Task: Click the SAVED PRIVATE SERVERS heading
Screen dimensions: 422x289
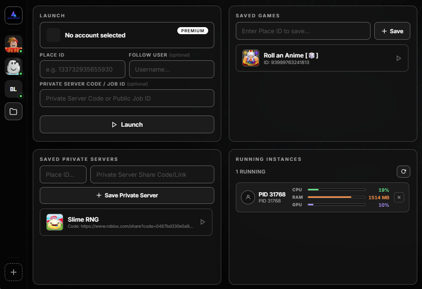Action: coord(79,159)
